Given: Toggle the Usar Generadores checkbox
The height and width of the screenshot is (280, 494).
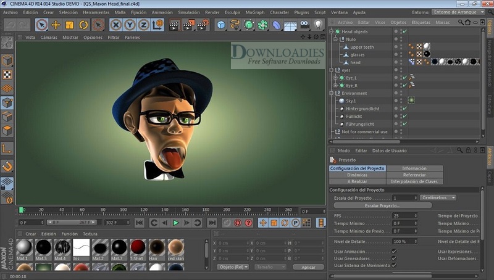Looking at the screenshot, I should pos(394,258).
